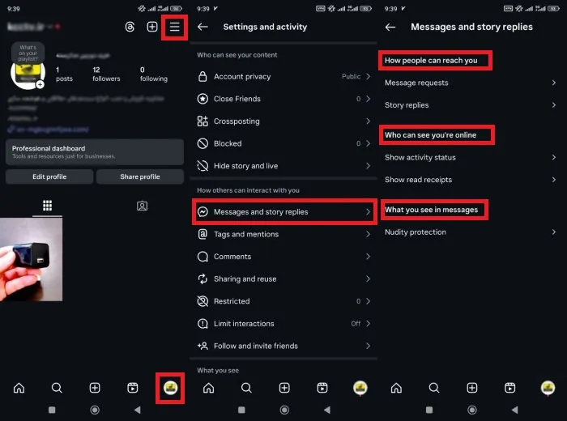The height and width of the screenshot is (421, 567).
Task: Go back from Messages and story replies
Action: (390, 27)
